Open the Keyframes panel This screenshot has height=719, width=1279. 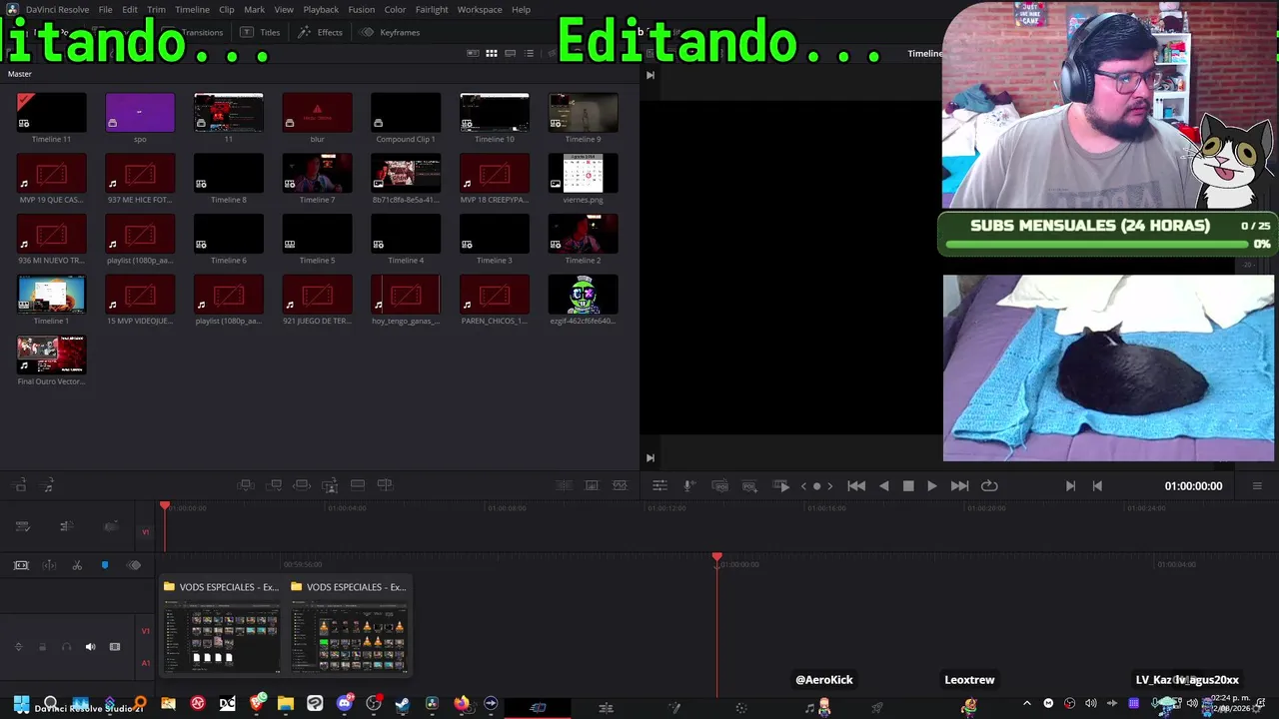coord(391,32)
